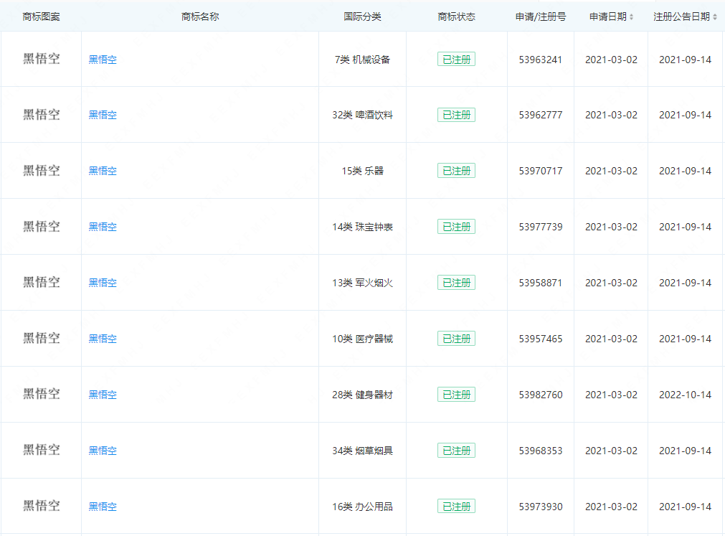Click the 商标图案 column header
The image size is (725, 536).
click(41, 17)
